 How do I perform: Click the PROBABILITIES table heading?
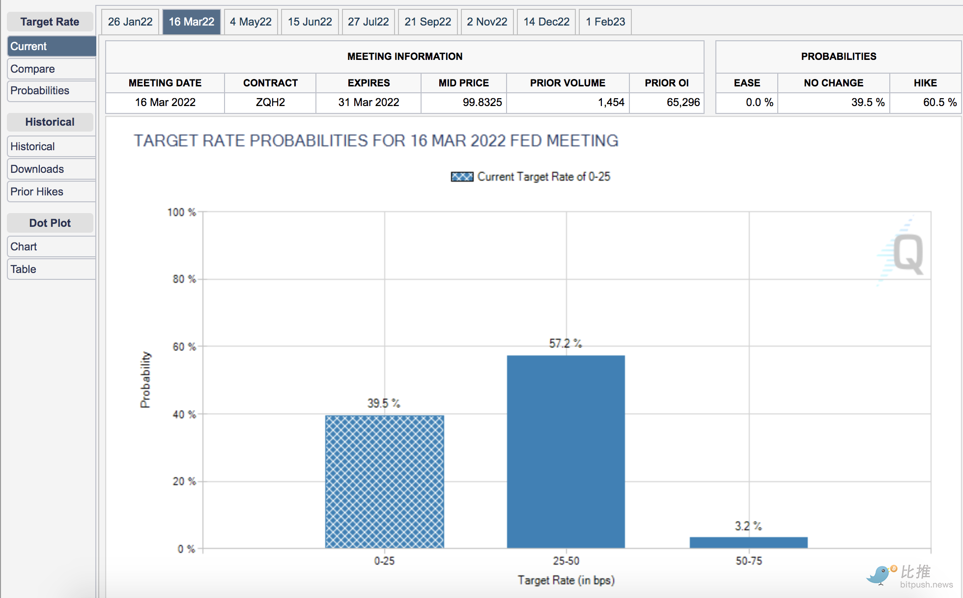[839, 56]
